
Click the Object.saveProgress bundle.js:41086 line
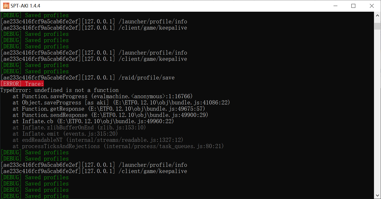(x=121, y=103)
